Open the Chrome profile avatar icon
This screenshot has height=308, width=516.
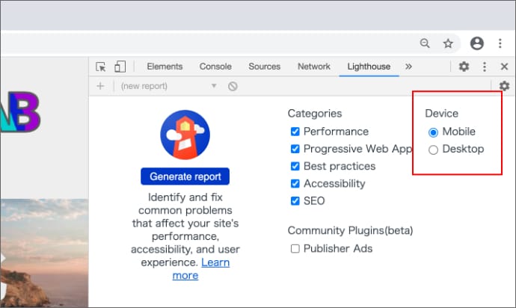pyautogui.click(x=477, y=43)
